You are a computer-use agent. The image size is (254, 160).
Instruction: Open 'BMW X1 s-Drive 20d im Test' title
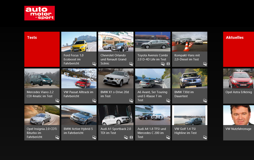tap(115, 94)
